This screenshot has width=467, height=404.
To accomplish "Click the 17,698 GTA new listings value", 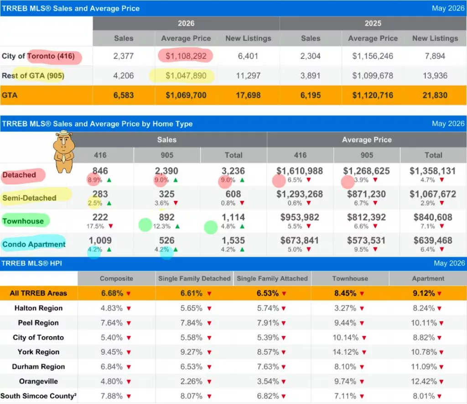I will pyautogui.click(x=248, y=95).
